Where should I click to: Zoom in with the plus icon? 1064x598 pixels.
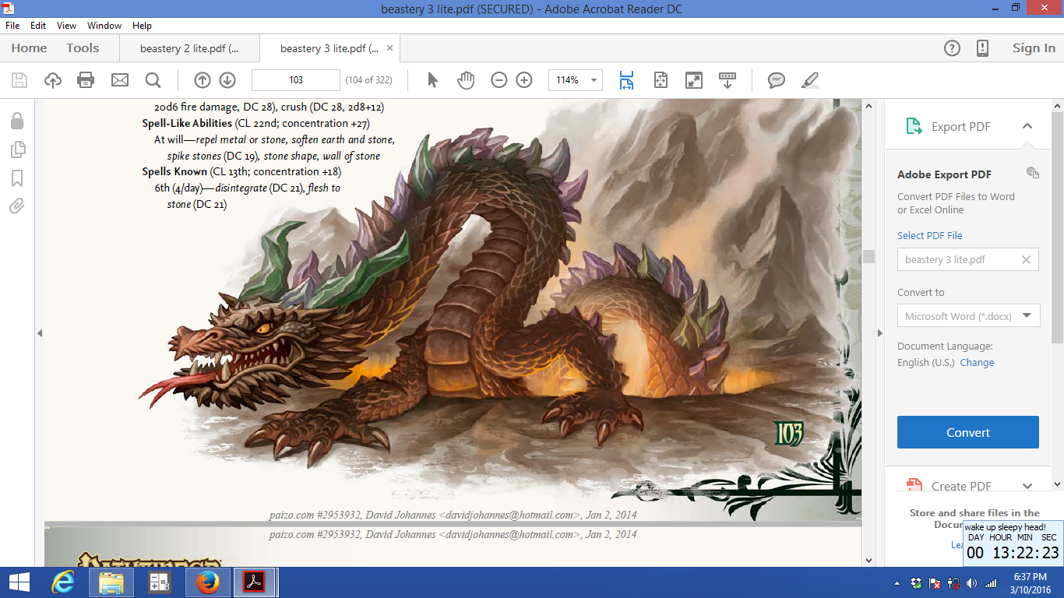point(524,79)
